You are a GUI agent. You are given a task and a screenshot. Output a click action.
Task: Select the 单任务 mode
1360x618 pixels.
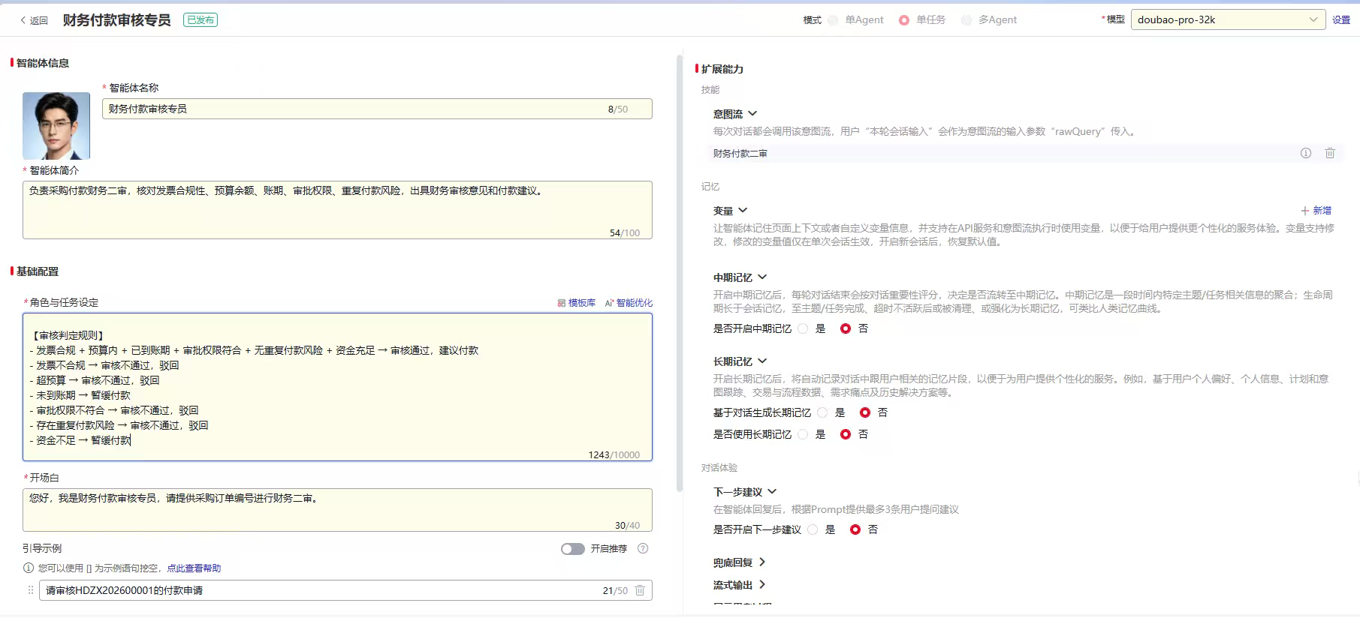point(904,20)
